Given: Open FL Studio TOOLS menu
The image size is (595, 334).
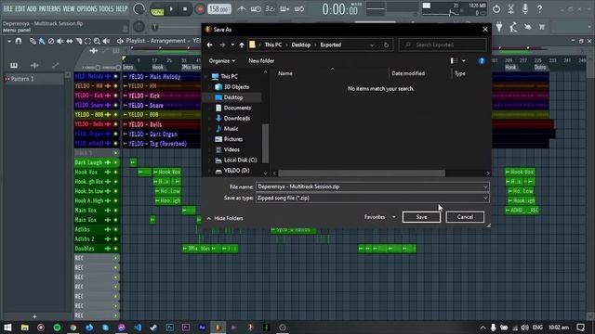Looking at the screenshot, I should click(106, 8).
